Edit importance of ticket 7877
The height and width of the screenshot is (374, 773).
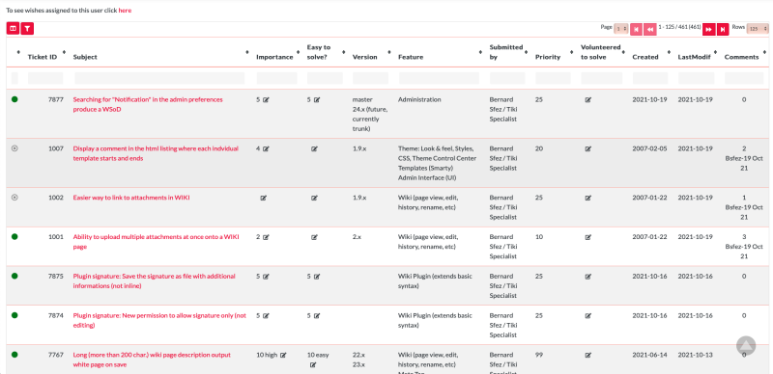click(x=267, y=100)
